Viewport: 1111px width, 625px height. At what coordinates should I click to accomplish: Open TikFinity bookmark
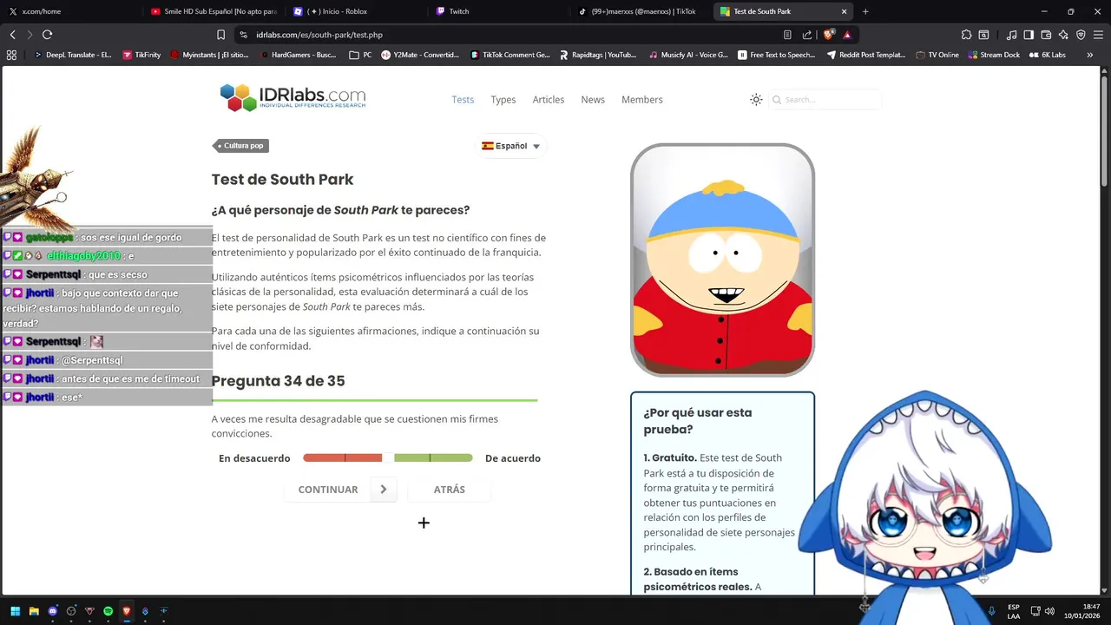coord(141,55)
